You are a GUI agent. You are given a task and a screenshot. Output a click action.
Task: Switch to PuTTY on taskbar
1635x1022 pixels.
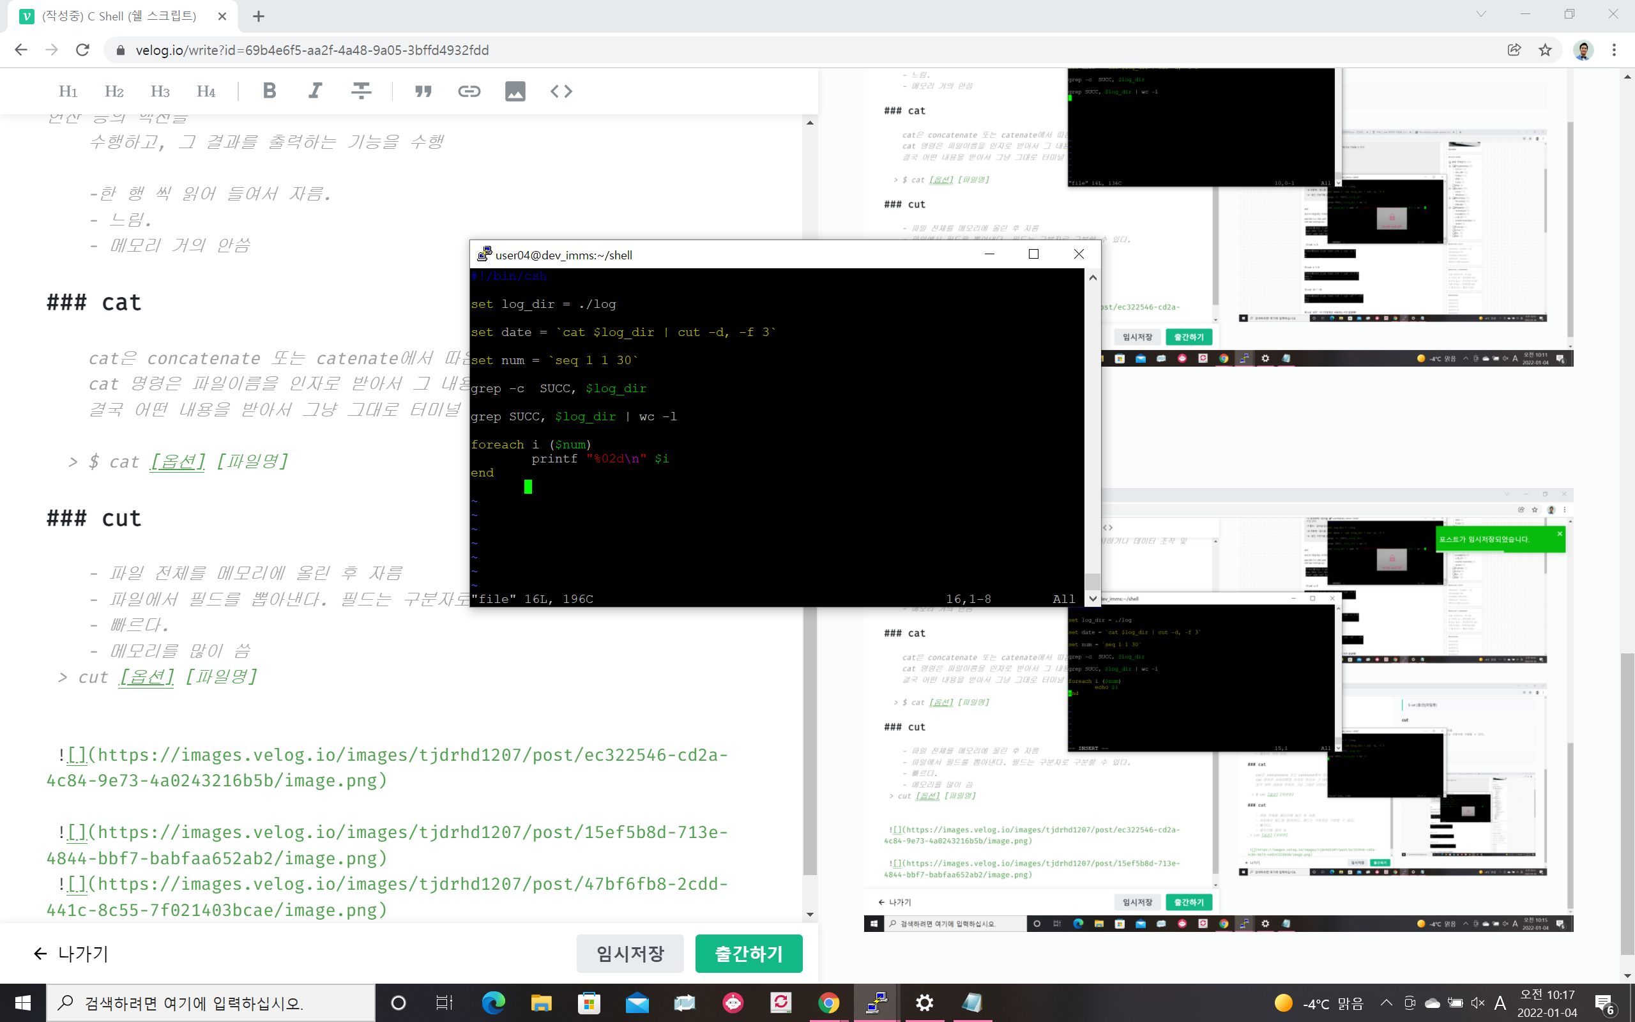pos(877,1003)
